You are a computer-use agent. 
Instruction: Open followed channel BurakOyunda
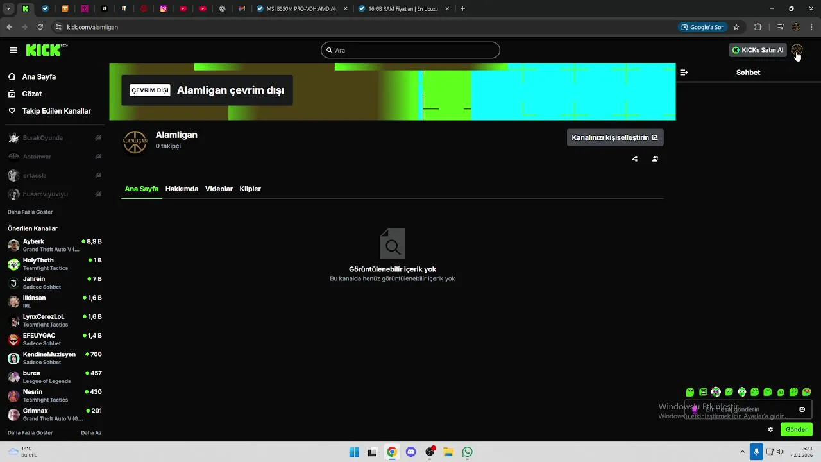tap(55, 138)
